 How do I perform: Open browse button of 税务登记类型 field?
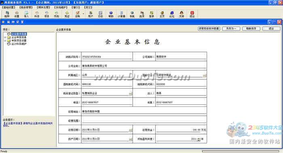coord(131,93)
